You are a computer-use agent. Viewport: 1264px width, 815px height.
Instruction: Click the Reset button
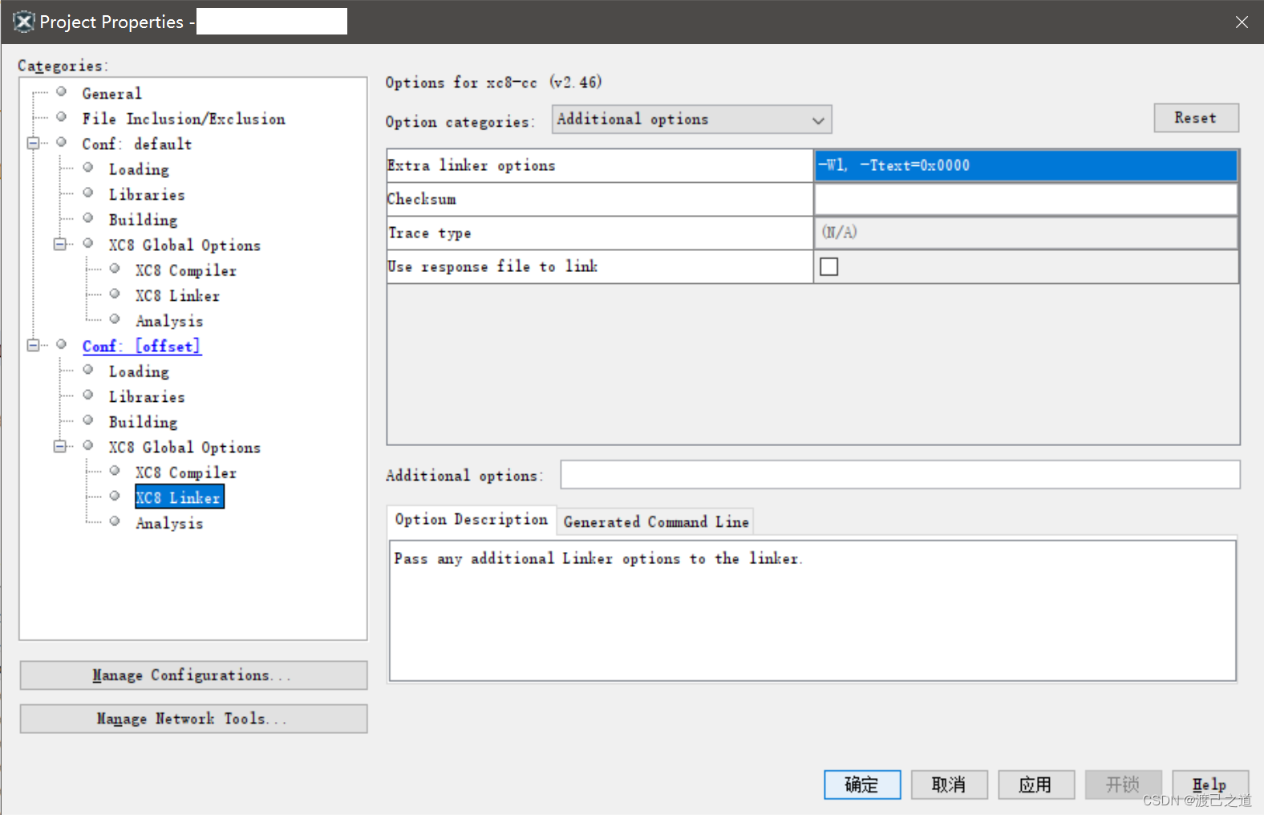pyautogui.click(x=1196, y=118)
